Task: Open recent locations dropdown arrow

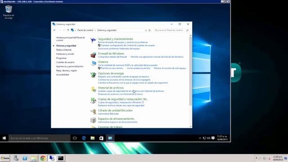Action: click(64, 30)
